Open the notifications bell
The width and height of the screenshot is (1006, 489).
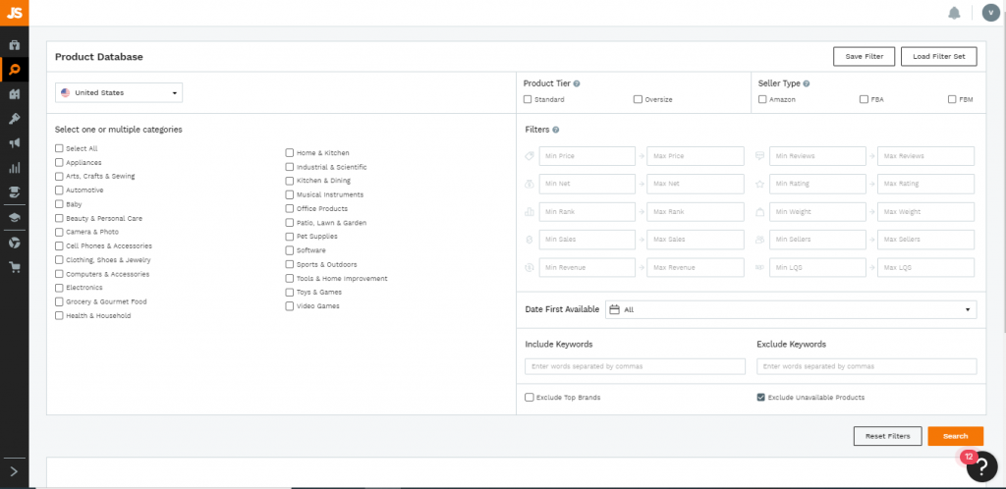click(x=954, y=13)
